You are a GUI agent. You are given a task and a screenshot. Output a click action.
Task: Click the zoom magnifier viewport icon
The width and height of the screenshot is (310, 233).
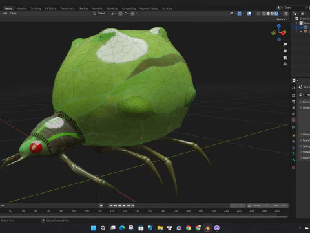[285, 45]
